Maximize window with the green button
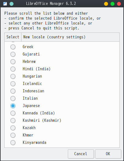 (113, 4)
